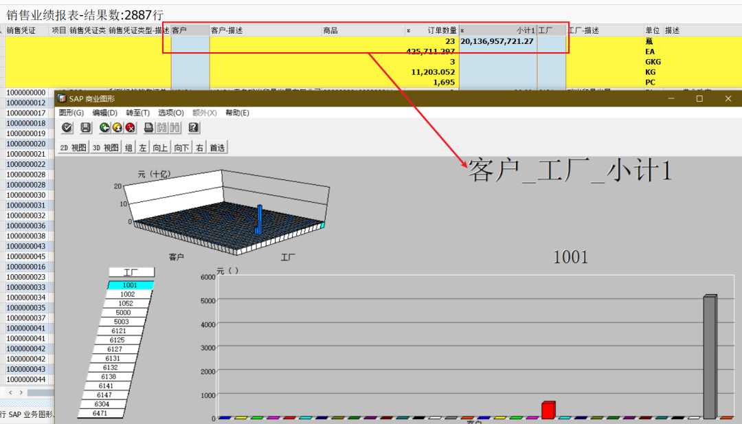Image resolution: width=742 pixels, height=424 pixels.
Task: Click the green checkmark Enter icon
Action: (x=67, y=127)
